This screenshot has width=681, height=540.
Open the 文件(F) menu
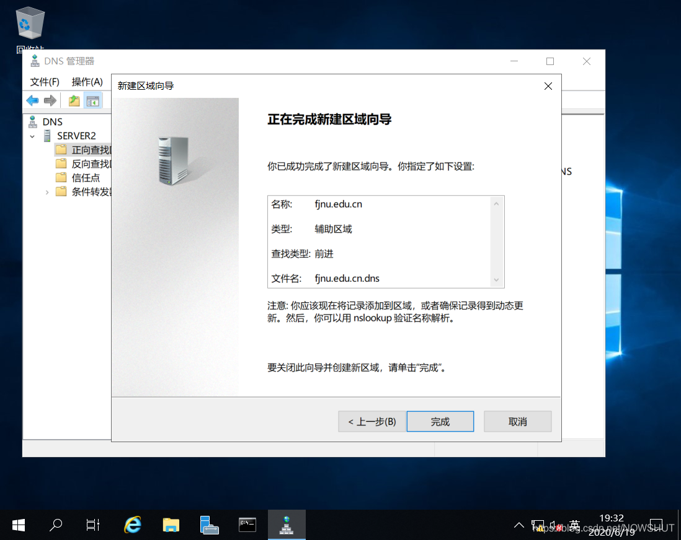[x=43, y=81]
